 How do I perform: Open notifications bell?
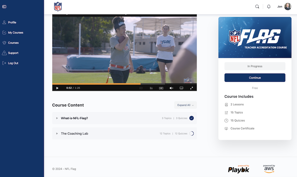[269, 7]
